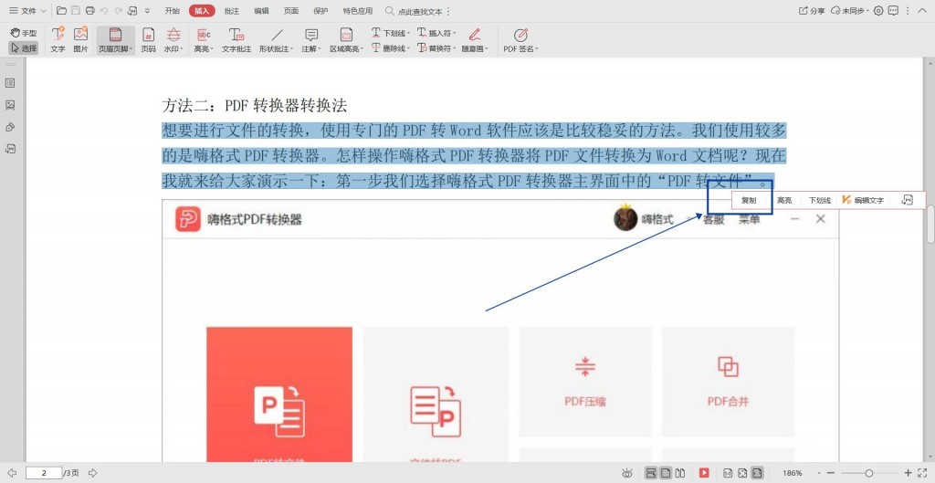
Task: Open the zoom percentage dropdown arrow
Action: (x=818, y=473)
